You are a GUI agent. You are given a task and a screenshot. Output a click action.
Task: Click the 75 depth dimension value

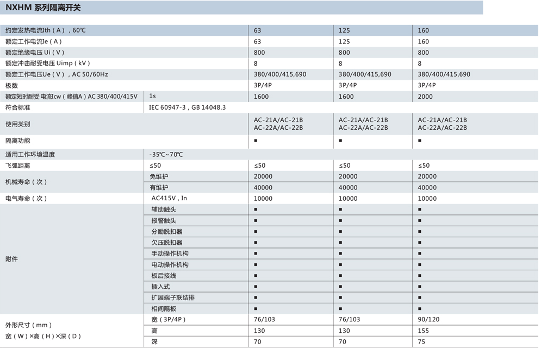pyautogui.click(x=421, y=342)
